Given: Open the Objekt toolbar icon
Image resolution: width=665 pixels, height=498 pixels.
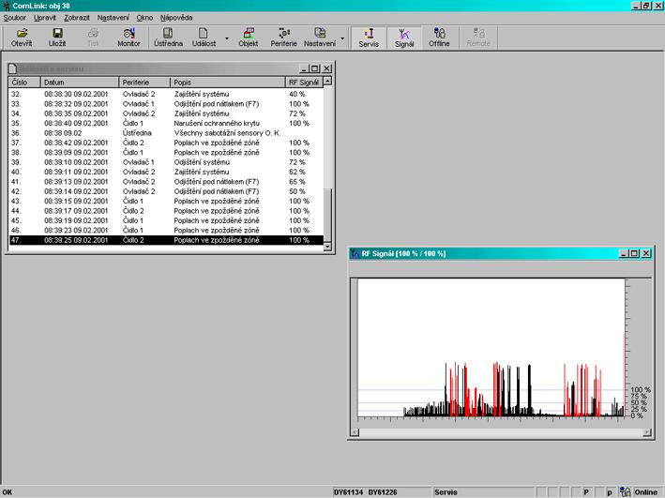Looking at the screenshot, I should tap(249, 38).
